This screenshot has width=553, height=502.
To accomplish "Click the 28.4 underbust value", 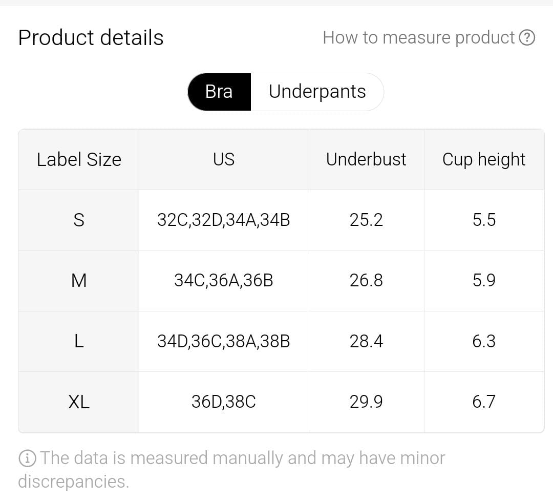I will point(366,341).
